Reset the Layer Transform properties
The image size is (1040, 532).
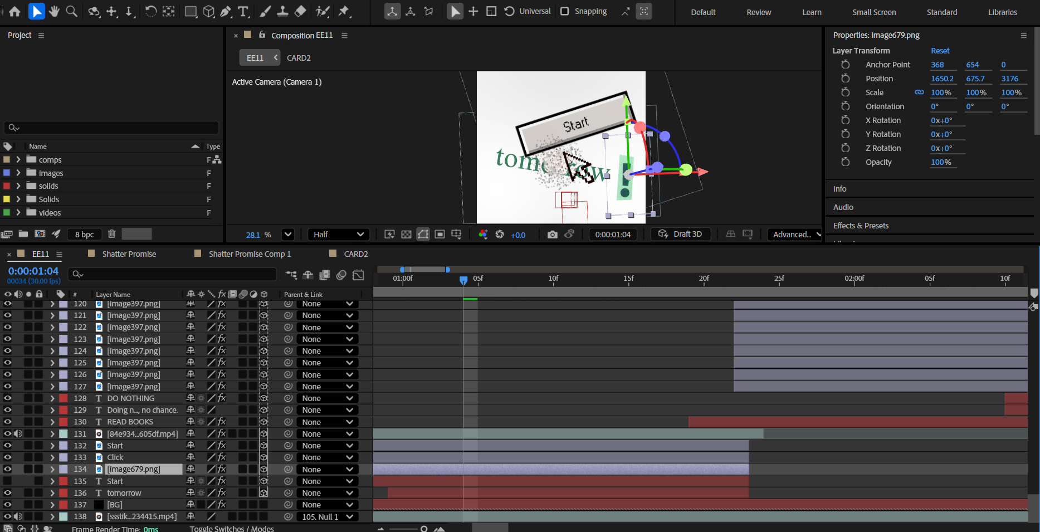pyautogui.click(x=940, y=51)
